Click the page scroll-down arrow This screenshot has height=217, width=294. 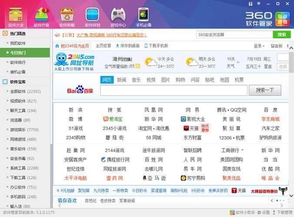click(x=291, y=196)
